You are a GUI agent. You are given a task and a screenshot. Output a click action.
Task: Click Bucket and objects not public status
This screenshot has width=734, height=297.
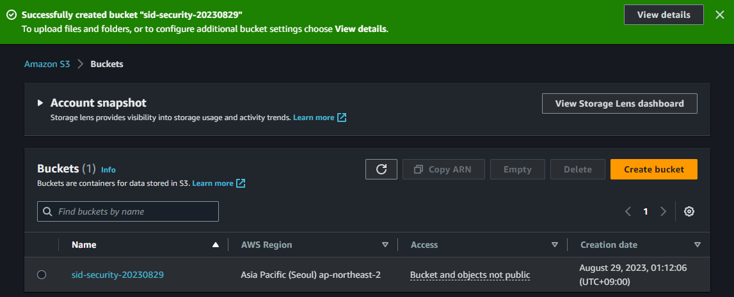click(x=470, y=275)
